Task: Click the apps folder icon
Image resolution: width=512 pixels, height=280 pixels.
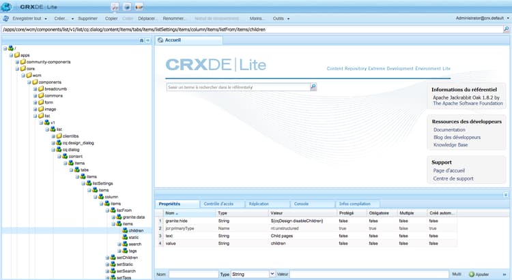Action: tap(17, 55)
